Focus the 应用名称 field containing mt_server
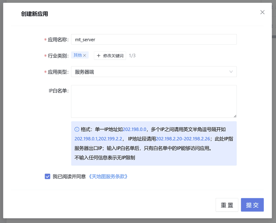This screenshot has width=276, height=223. coord(154,40)
